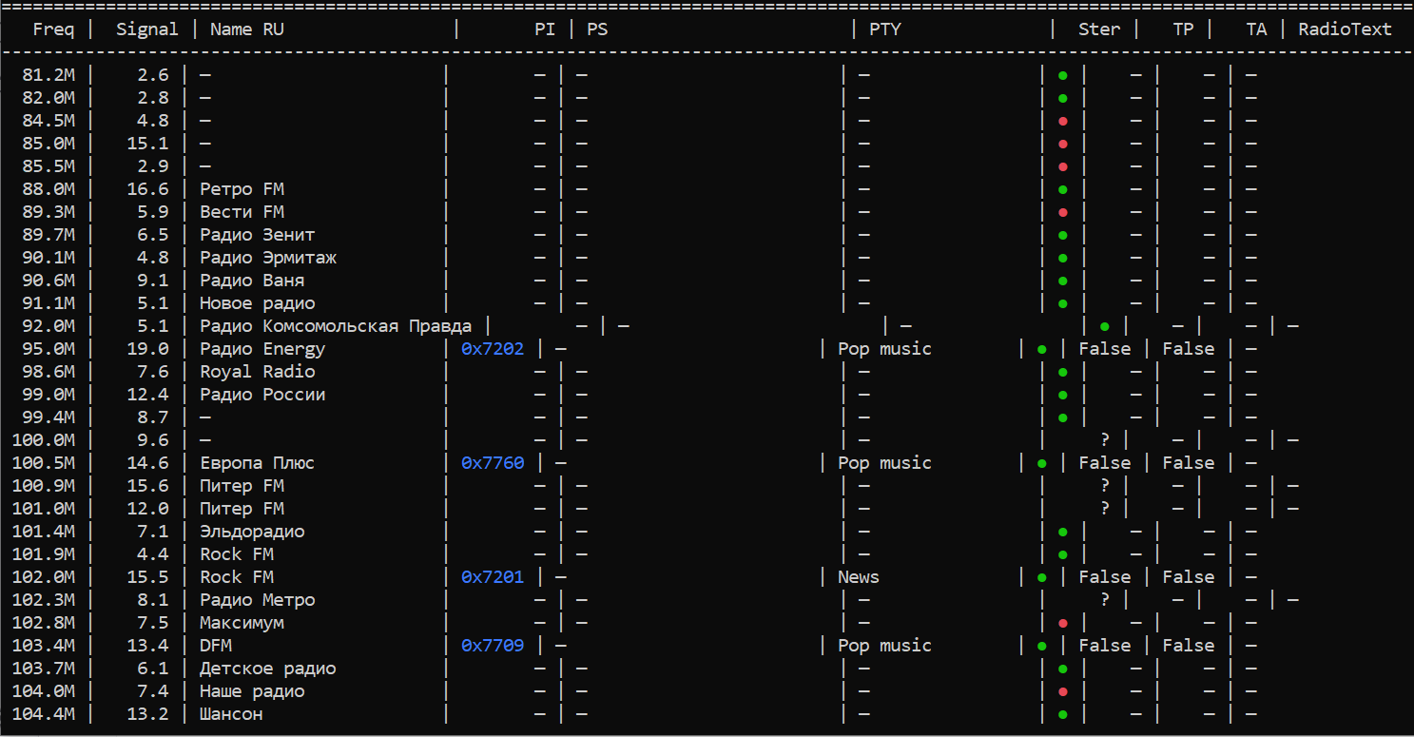This screenshot has height=737, width=1414.
Task: Select PI code 0x7202
Action: [x=493, y=349]
